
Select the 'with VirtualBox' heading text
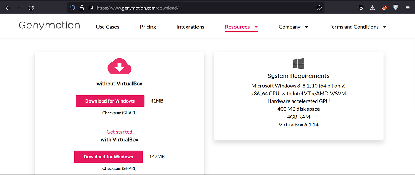click(x=119, y=139)
